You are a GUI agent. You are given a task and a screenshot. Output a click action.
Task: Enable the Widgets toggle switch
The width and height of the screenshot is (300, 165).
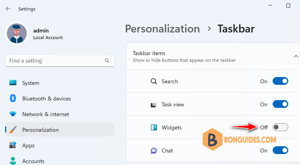[x=280, y=127]
